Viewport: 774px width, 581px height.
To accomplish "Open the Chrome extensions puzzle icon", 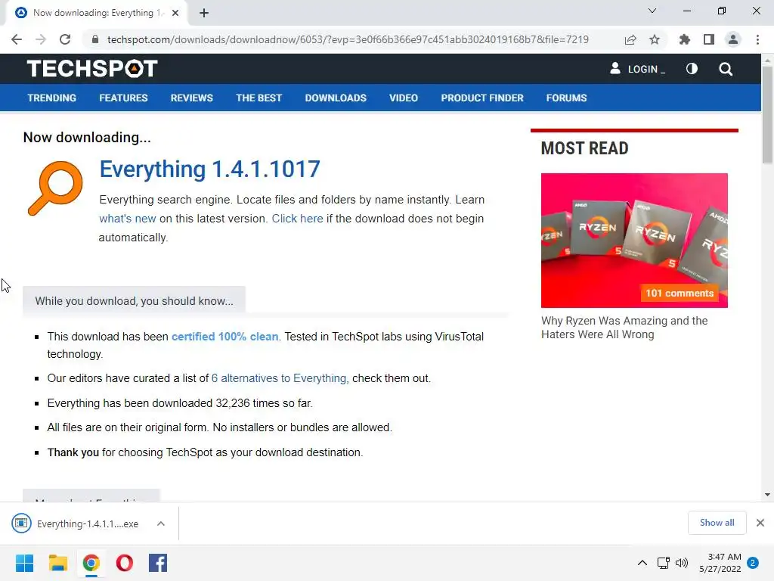I will tap(685, 39).
